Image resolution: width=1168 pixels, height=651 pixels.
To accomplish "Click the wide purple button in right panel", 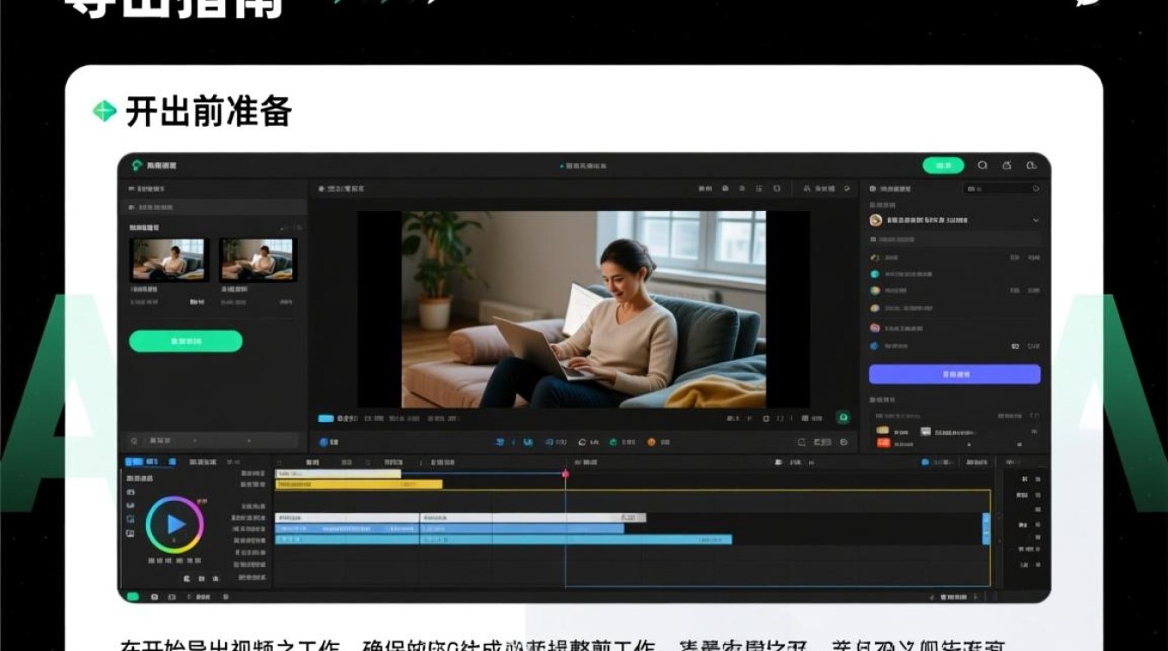I will pos(954,374).
